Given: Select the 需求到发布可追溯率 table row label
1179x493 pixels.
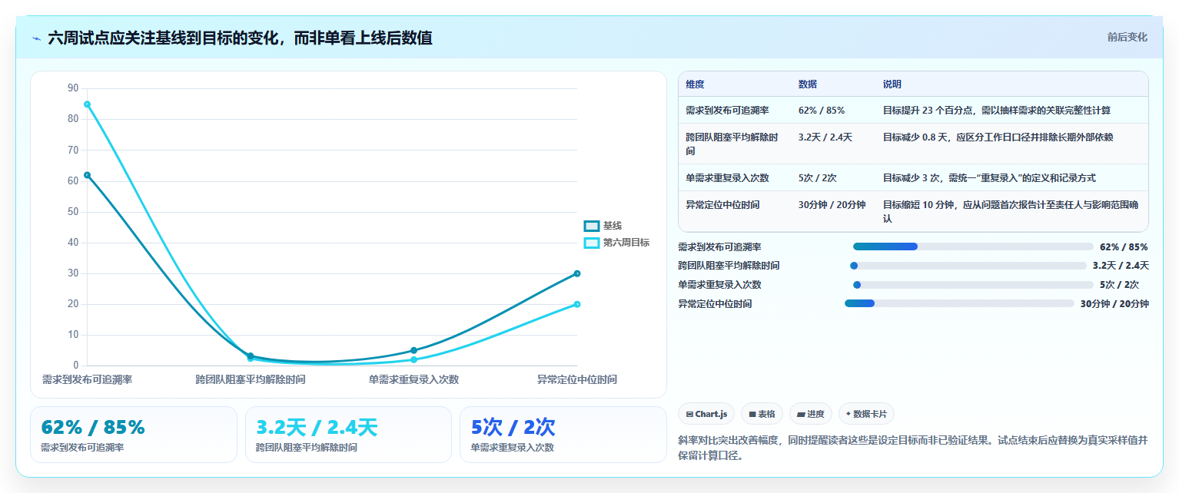Looking at the screenshot, I should [x=727, y=111].
